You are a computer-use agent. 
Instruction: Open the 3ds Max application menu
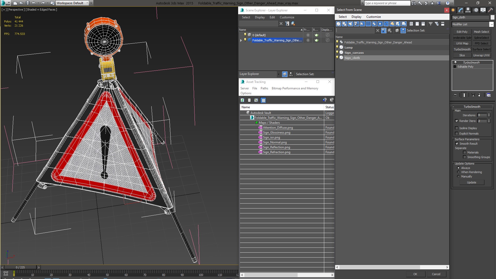(x=5, y=3)
